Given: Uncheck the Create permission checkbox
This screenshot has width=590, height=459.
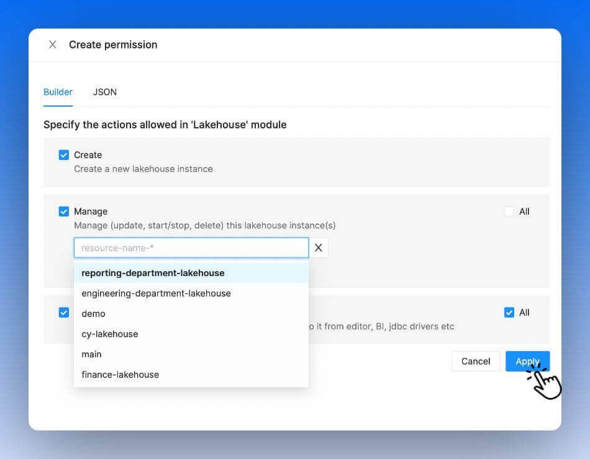Looking at the screenshot, I should coord(64,155).
